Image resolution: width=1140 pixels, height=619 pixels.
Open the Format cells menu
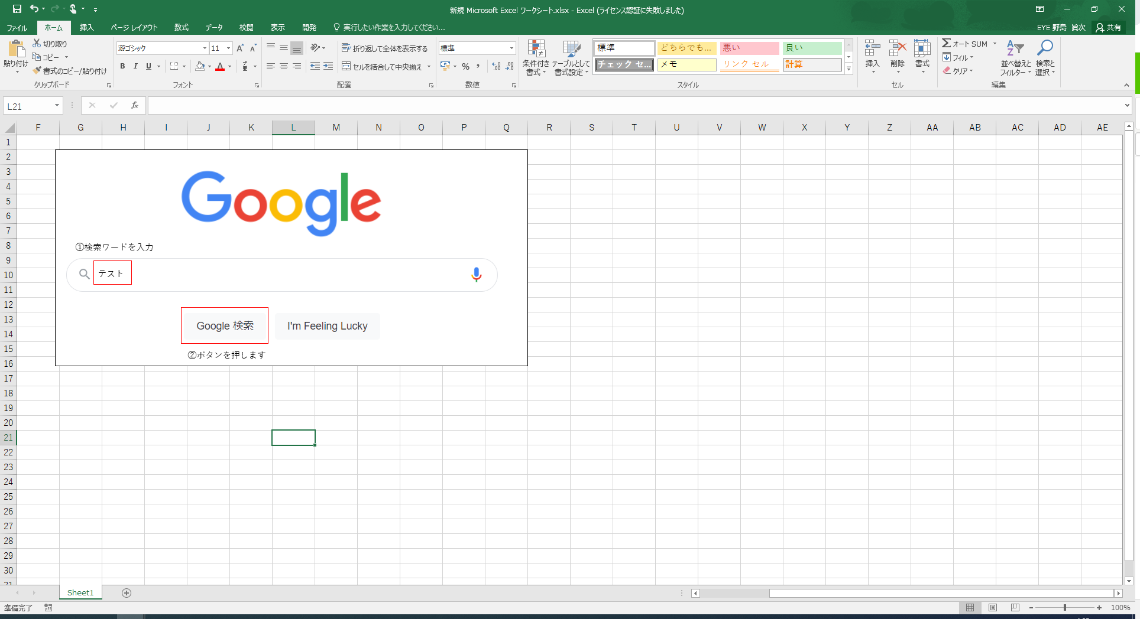pos(922,57)
